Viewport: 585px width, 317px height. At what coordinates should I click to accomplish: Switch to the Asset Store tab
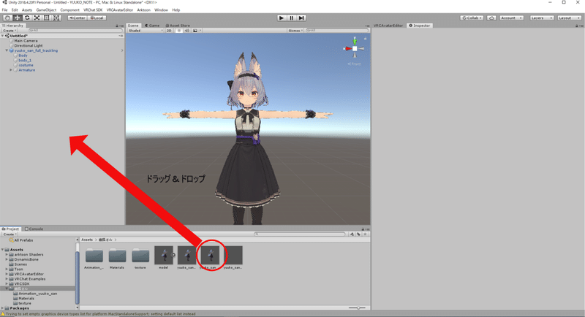pyautogui.click(x=178, y=26)
